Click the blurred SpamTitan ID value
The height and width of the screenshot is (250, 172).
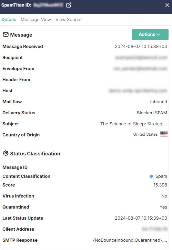[x=48, y=5]
